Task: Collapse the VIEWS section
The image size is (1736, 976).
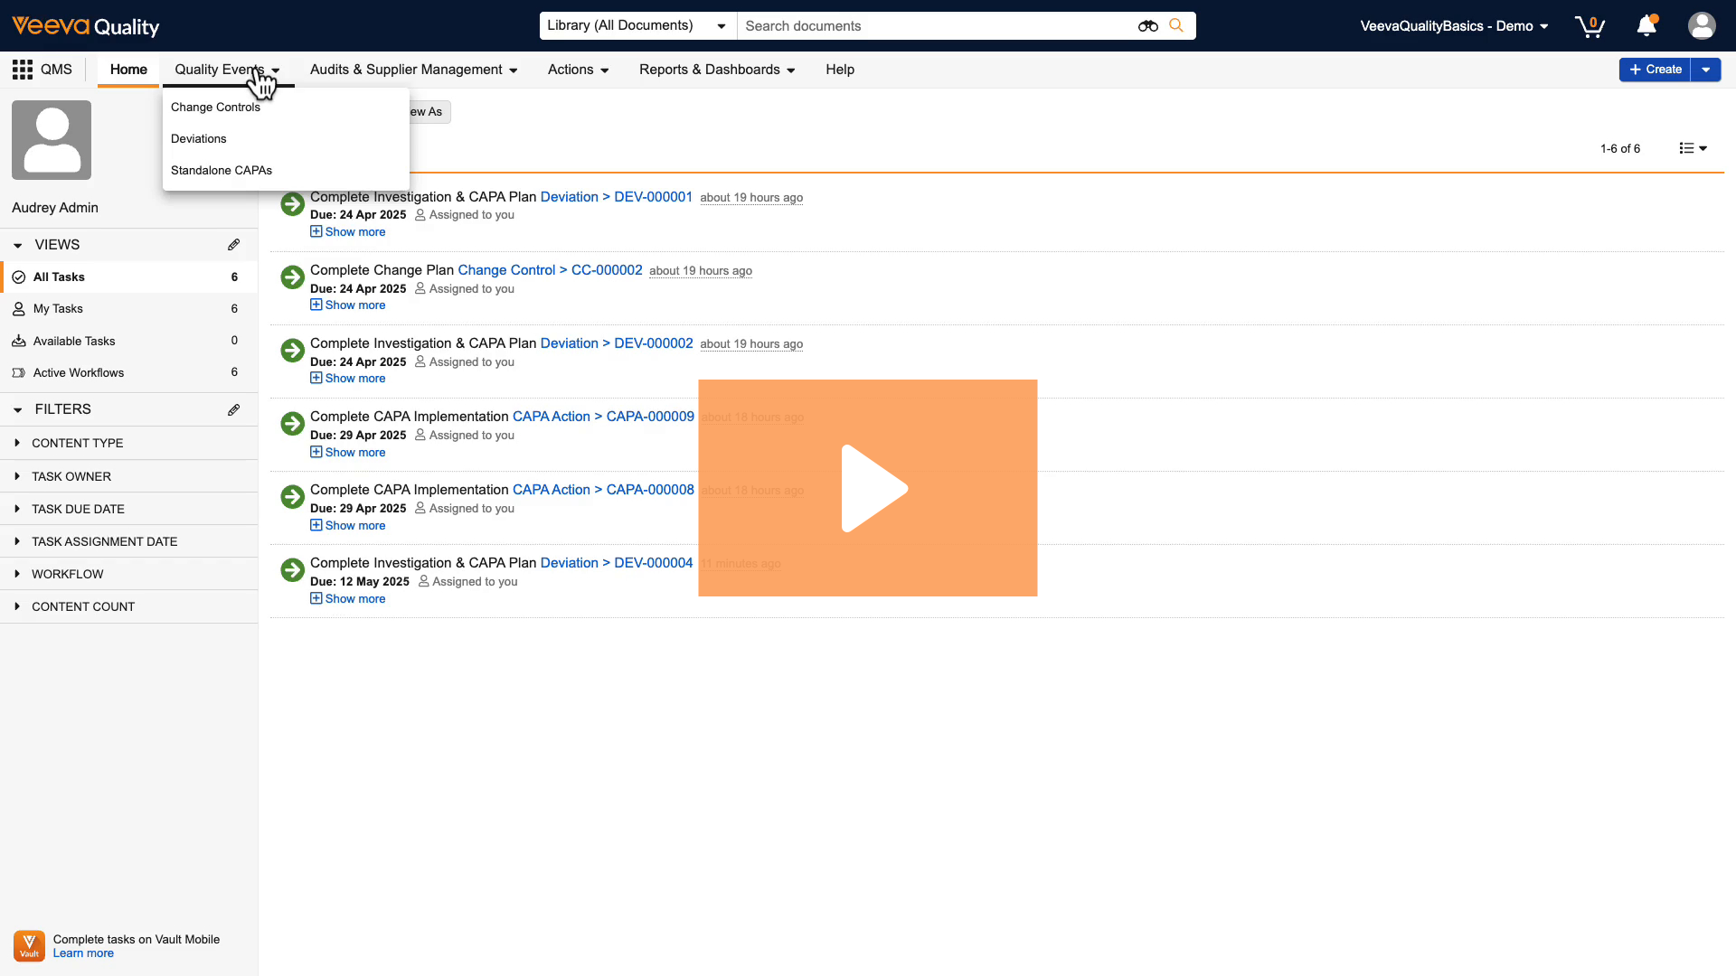Action: click(x=18, y=245)
